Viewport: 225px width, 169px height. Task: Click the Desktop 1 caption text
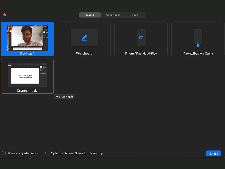pyautogui.click(x=27, y=54)
